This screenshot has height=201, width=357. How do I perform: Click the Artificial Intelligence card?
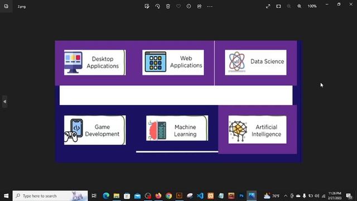pos(258,130)
